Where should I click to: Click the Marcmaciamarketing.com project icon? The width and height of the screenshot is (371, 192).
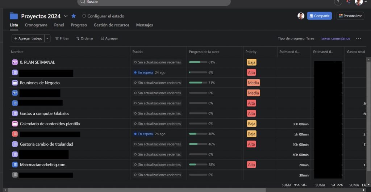(15, 164)
